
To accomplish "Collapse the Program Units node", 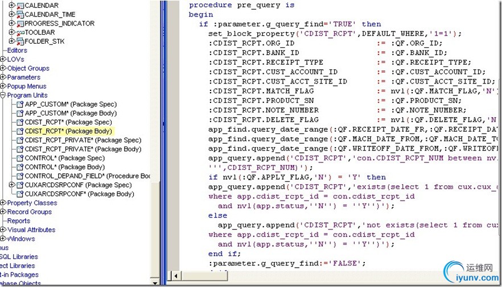I will point(3,95).
